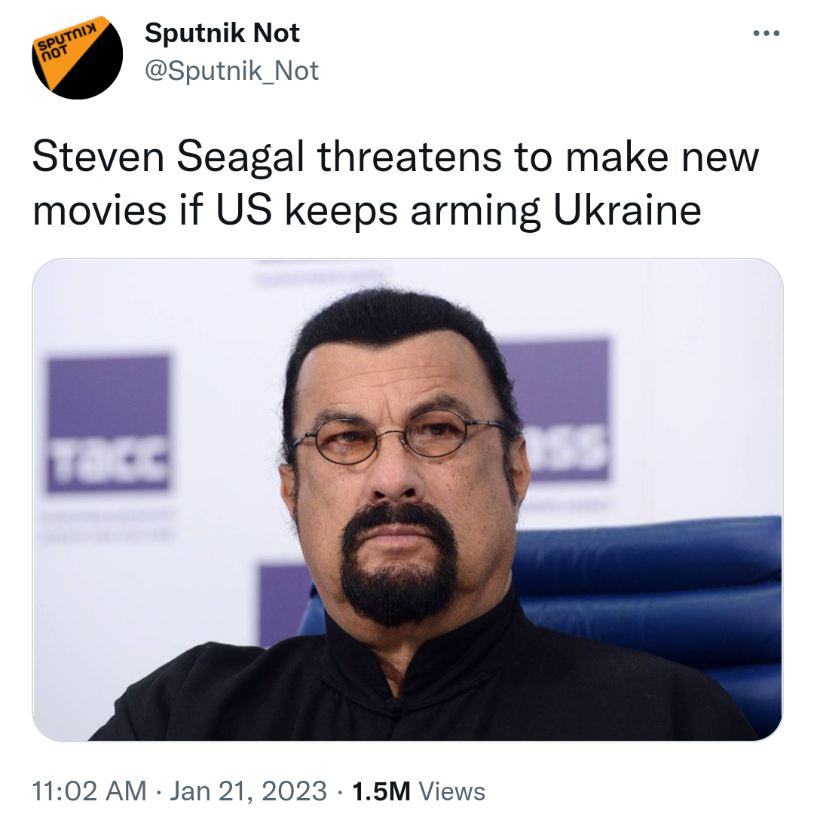The width and height of the screenshot is (814, 829).
Task: Click the Views label
Action: (x=451, y=791)
